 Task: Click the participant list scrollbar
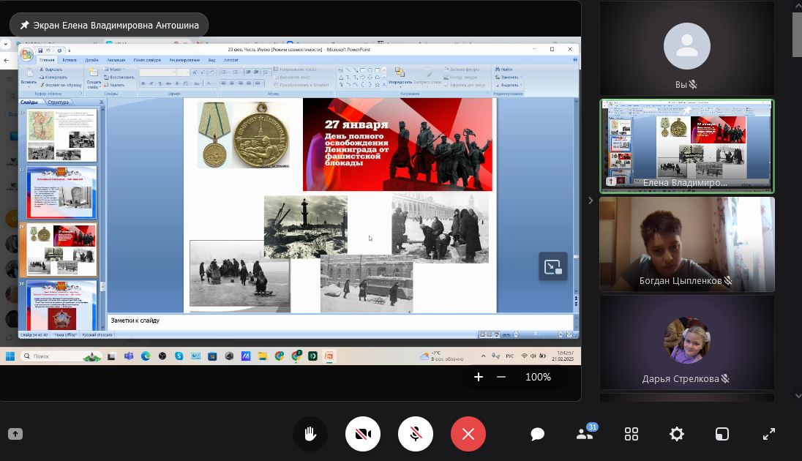coord(798,35)
